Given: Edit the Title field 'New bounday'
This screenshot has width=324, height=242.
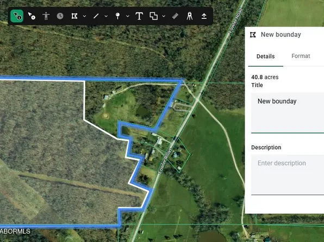Looking at the screenshot, I should pos(288,113).
